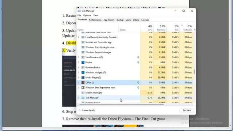Switch to the Details tab
The image size is (233, 131).
point(136,20)
